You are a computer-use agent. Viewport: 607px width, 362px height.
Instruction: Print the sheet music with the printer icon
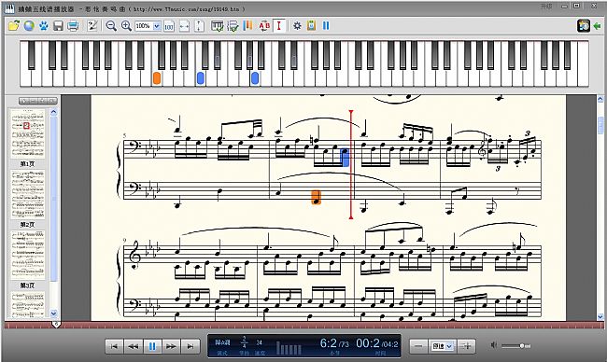pos(73,26)
